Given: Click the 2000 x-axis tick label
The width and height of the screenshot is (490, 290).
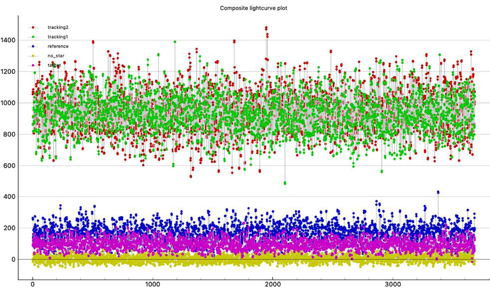Looking at the screenshot, I should (273, 284).
